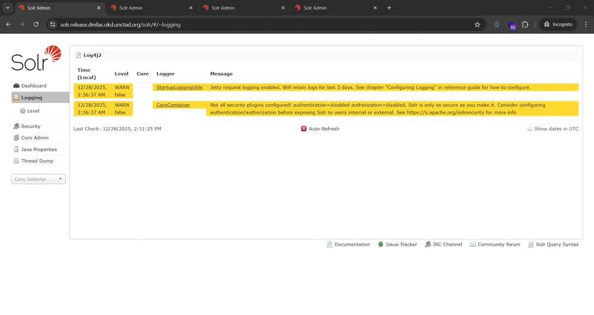The image size is (594, 315).
Task: View site information icon in address bar
Action: (53, 24)
